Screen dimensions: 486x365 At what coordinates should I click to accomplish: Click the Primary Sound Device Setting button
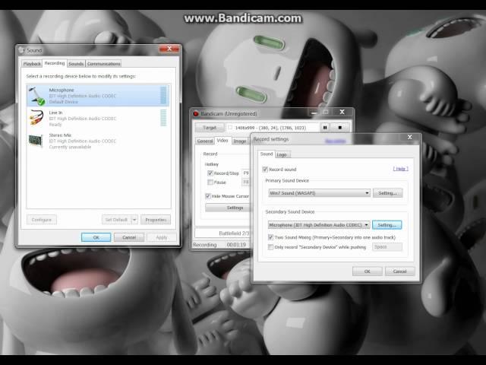[387, 193]
